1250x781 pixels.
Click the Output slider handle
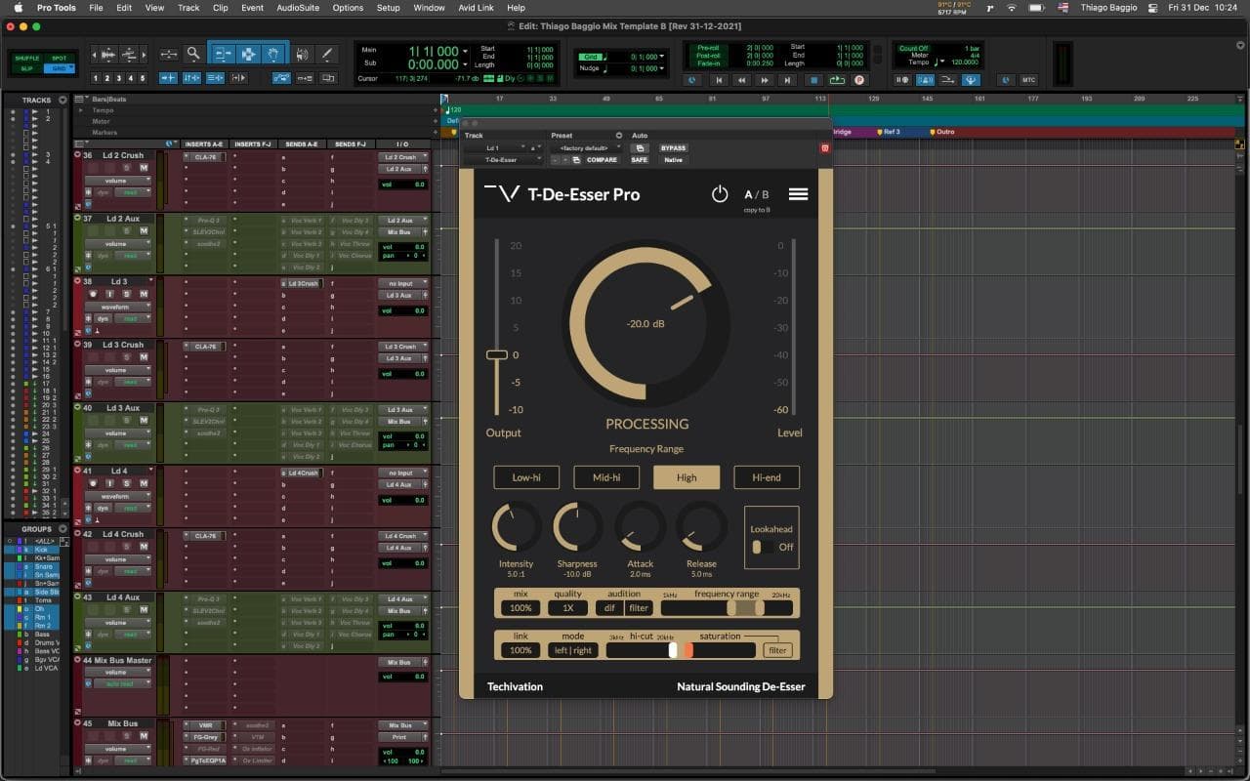click(x=497, y=354)
